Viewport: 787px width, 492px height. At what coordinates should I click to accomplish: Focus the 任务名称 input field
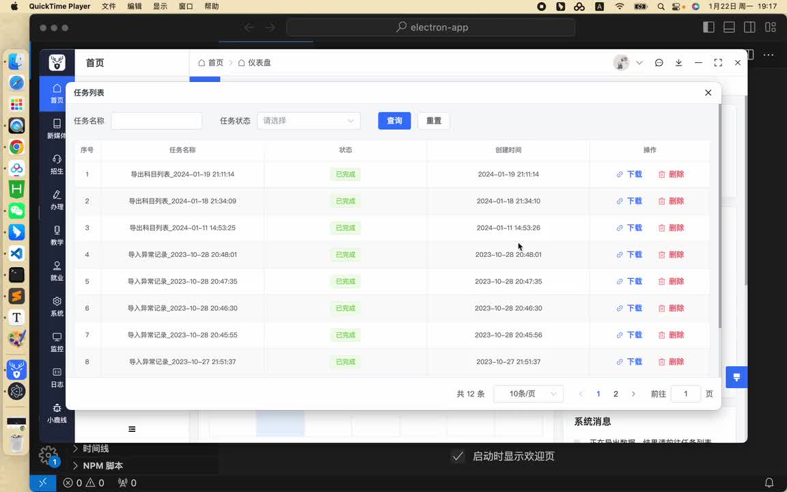[156, 120]
